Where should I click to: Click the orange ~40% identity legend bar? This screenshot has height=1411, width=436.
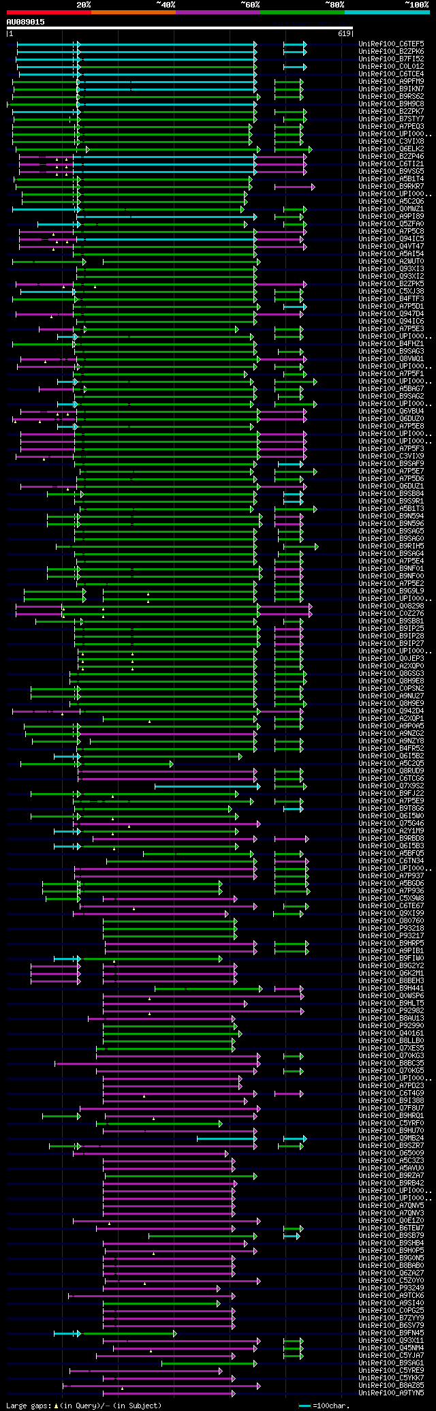133,12
